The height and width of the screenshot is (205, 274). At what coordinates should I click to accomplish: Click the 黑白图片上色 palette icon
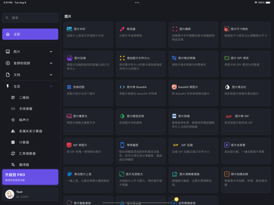pos(69,174)
